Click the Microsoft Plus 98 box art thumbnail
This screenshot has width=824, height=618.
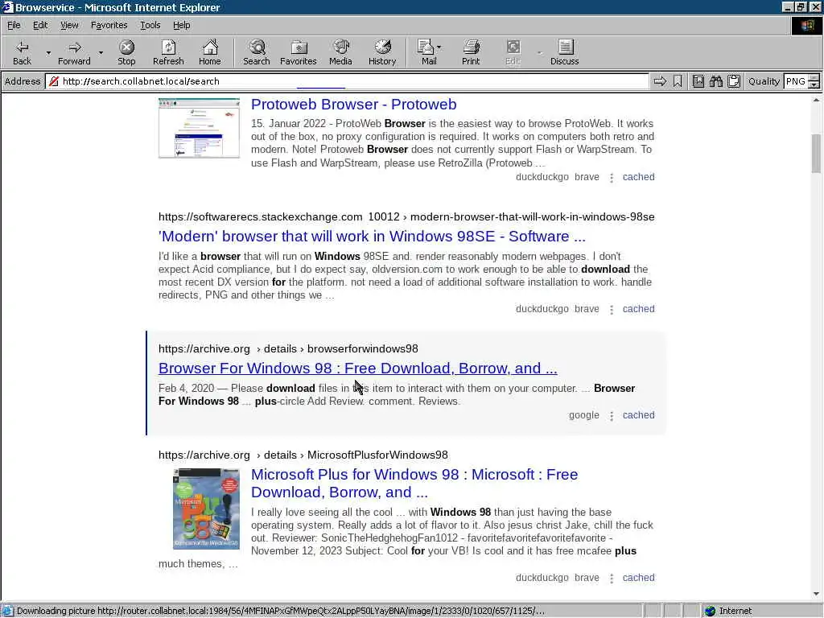click(206, 509)
